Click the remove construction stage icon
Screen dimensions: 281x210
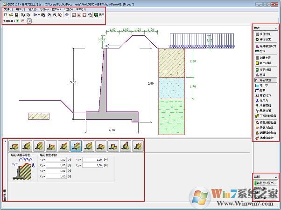(x=22, y=21)
